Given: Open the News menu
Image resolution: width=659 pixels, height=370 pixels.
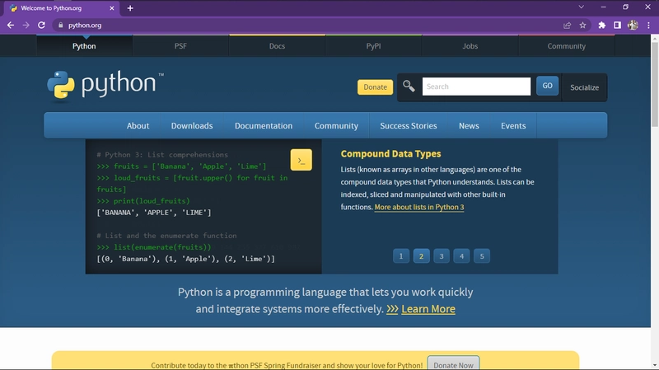Looking at the screenshot, I should pos(469,126).
